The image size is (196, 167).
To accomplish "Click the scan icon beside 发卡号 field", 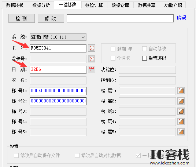I will click(92, 59).
